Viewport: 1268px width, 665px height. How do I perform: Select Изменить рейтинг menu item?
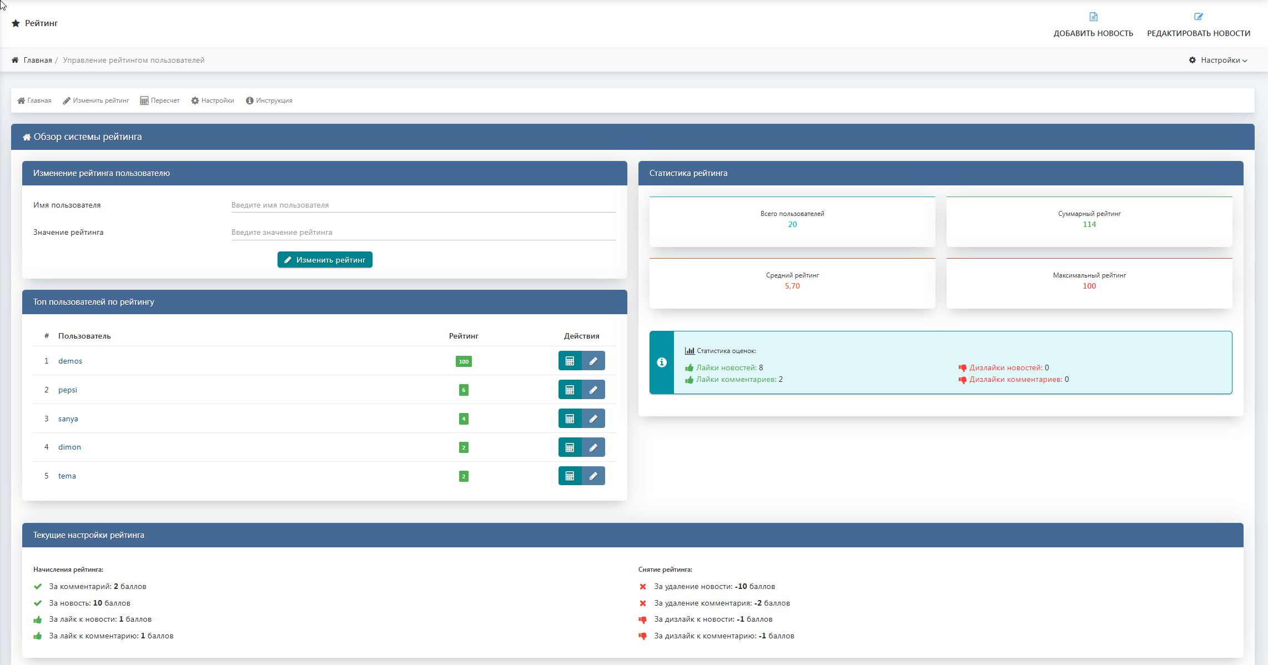click(x=96, y=100)
